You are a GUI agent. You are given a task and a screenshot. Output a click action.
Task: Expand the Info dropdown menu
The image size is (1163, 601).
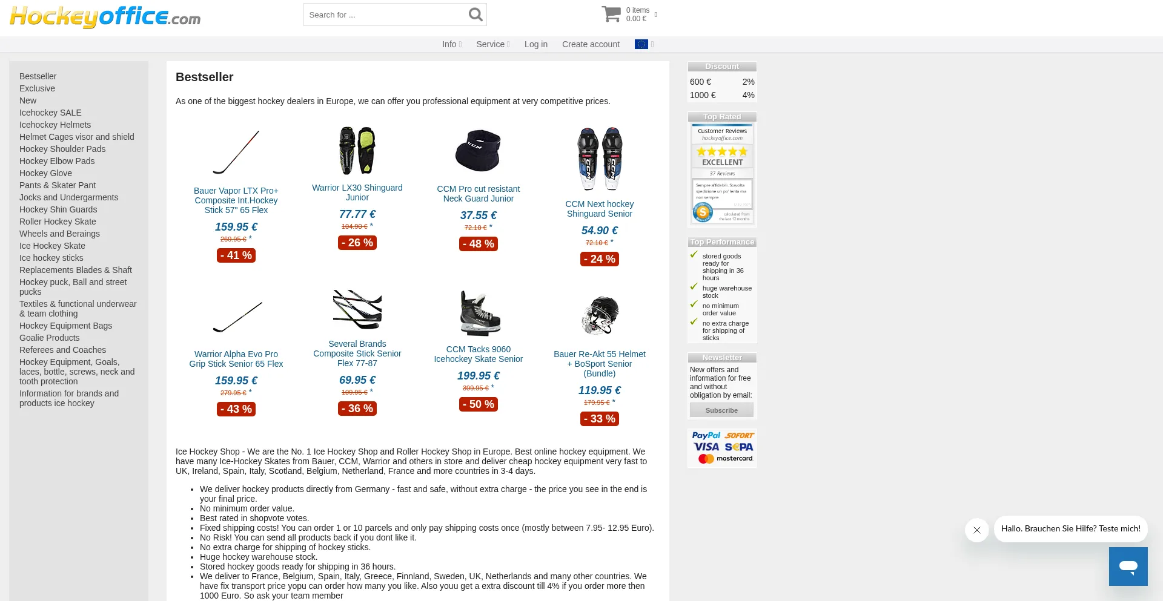pos(452,44)
